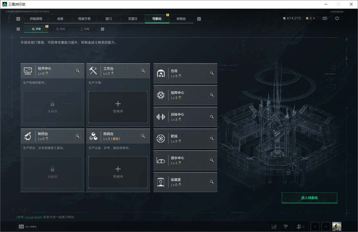Open magnifier details for 工作台
The height and width of the screenshot is (232, 358).
point(143,71)
